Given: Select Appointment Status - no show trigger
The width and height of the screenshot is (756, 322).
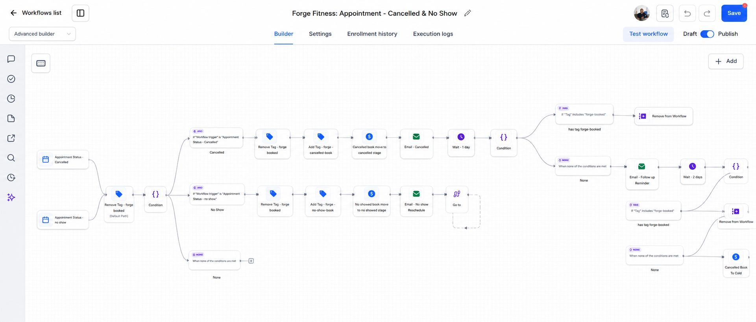Looking at the screenshot, I should [63, 220].
